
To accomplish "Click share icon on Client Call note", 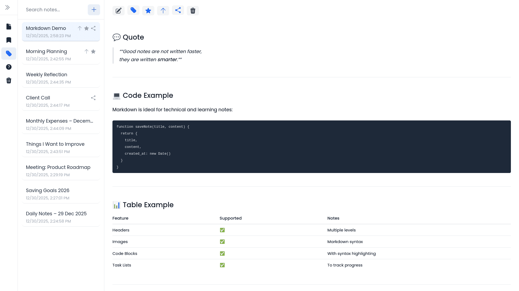I will tap(93, 98).
